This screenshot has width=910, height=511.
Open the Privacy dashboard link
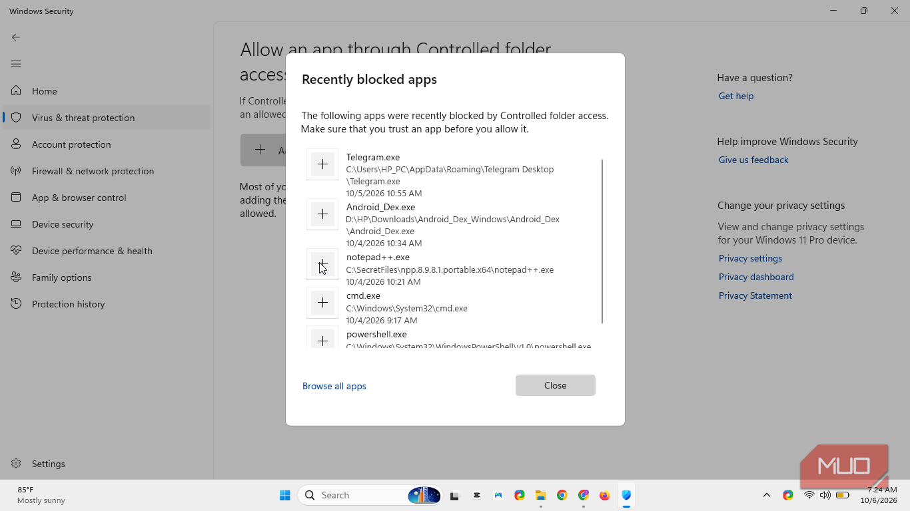coord(756,277)
